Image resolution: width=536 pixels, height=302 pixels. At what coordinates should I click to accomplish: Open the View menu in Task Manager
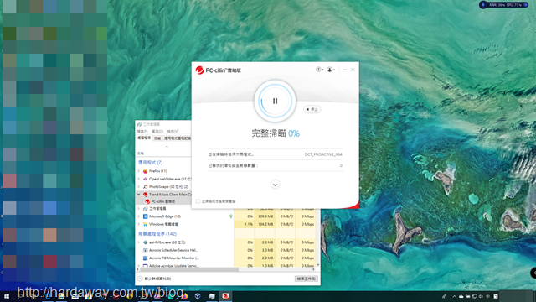point(173,132)
